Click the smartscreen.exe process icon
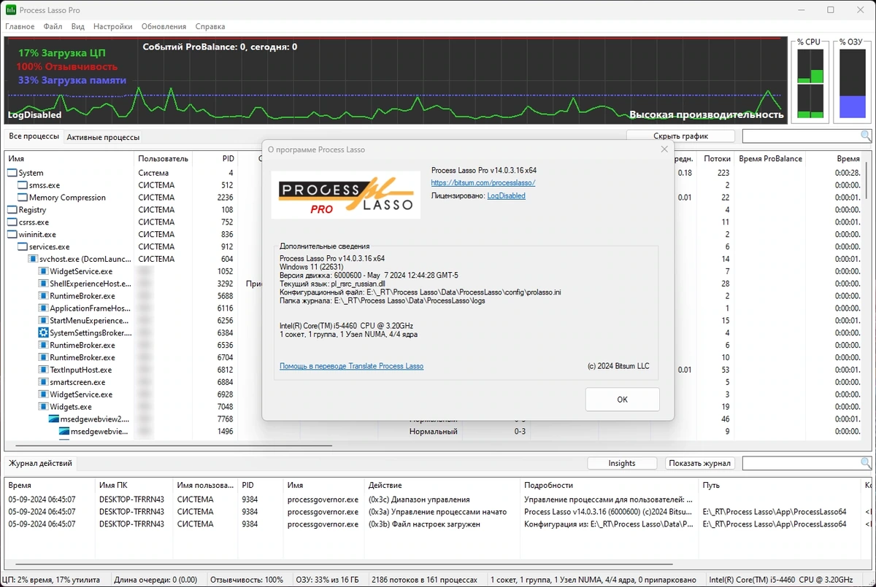The width and height of the screenshot is (876, 587). coord(43,382)
